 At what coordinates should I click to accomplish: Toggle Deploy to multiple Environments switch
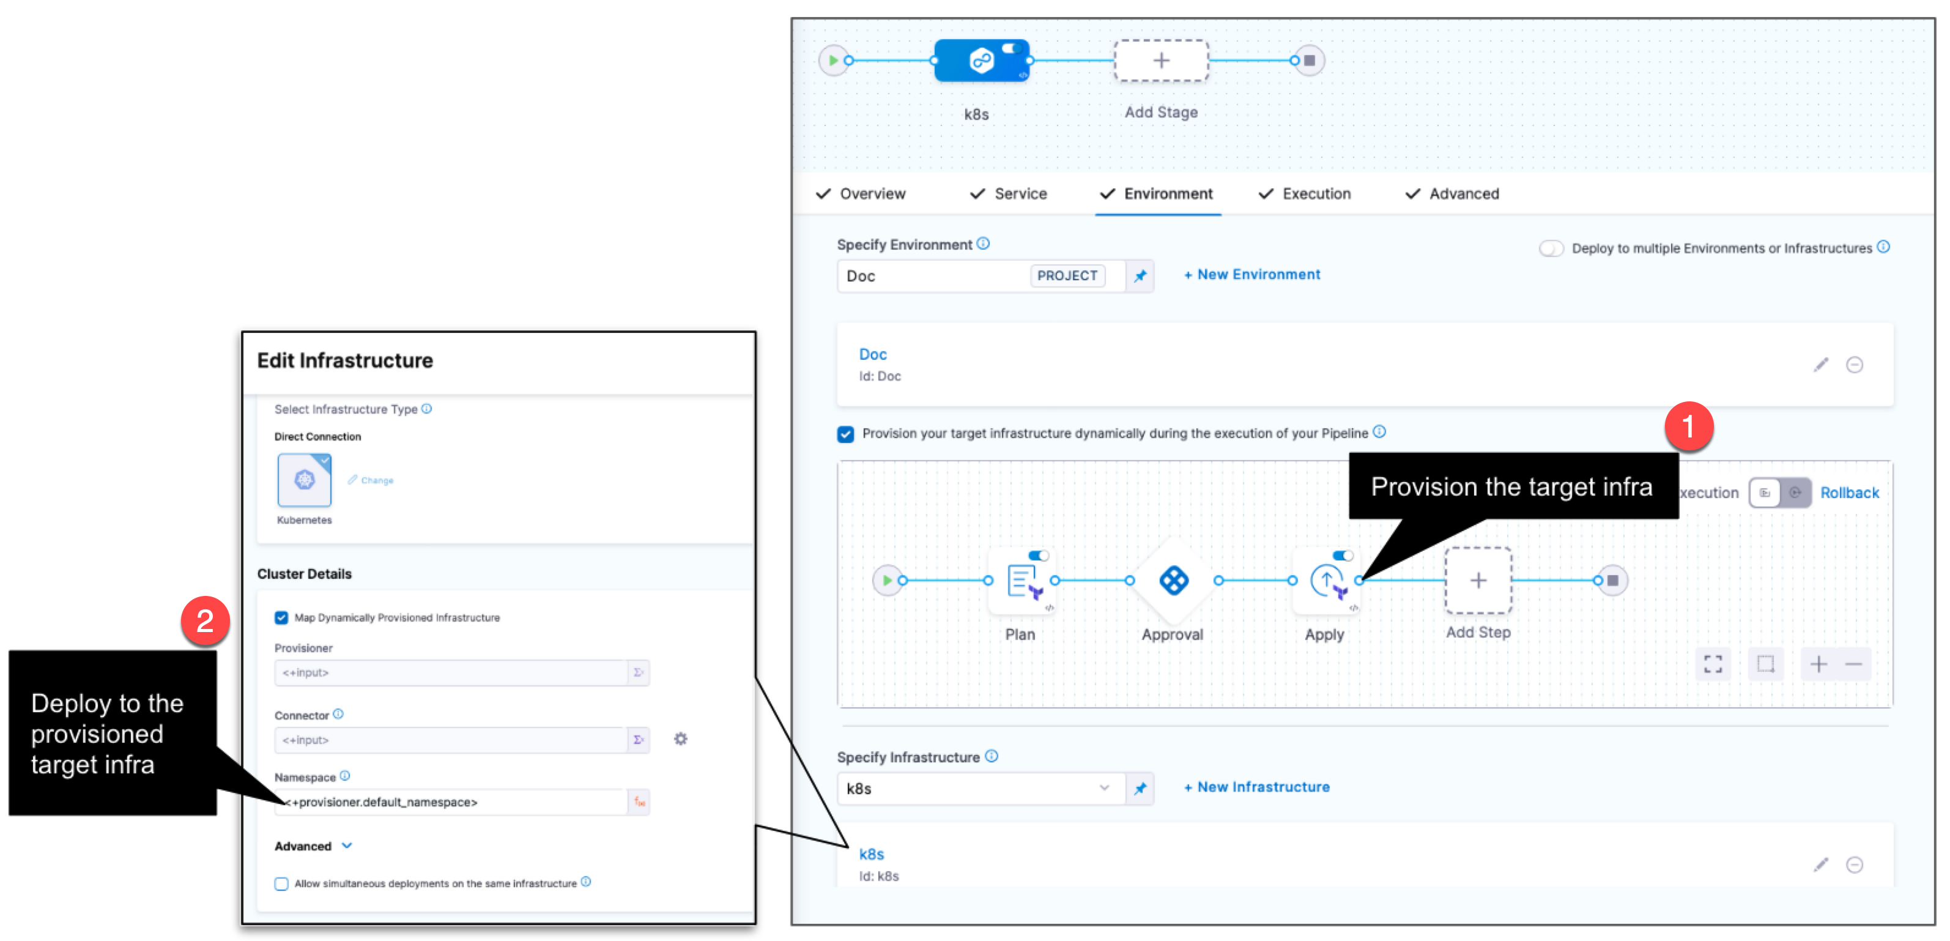[x=1551, y=248]
